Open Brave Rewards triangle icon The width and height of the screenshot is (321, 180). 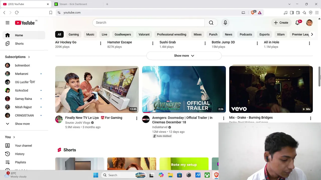pos(260,12)
